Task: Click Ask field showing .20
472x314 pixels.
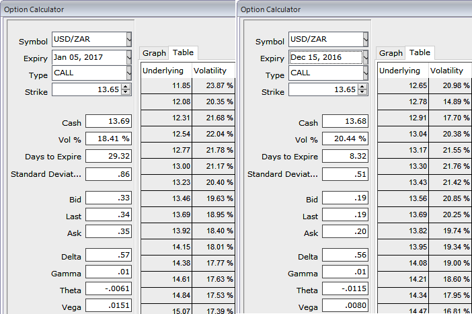Action: [346, 231]
